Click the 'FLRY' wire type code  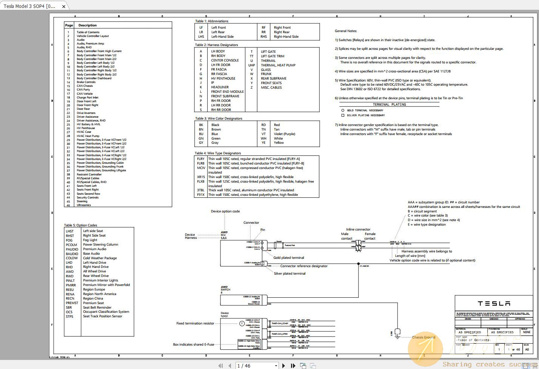pyautogui.click(x=201, y=159)
